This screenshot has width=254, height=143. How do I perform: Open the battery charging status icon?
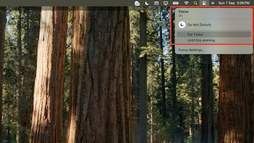coord(176,3)
